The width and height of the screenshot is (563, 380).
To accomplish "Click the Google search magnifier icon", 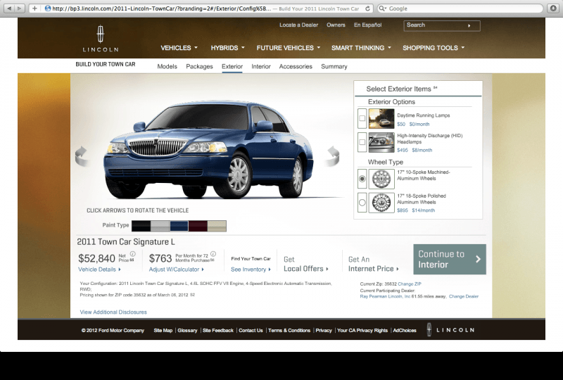I will (x=383, y=8).
